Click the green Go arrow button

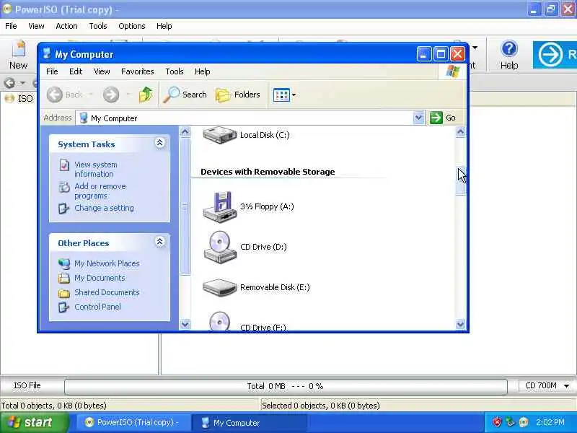coord(436,118)
